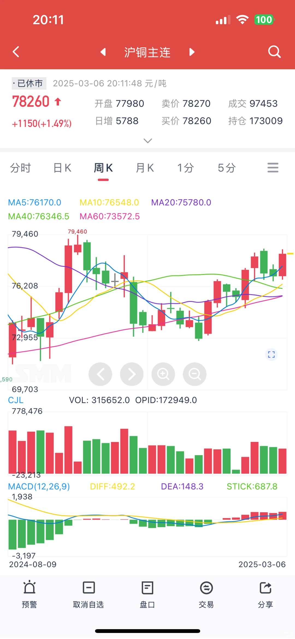Tap the 成交 97453 value
The height and width of the screenshot is (639, 295).
(253, 103)
